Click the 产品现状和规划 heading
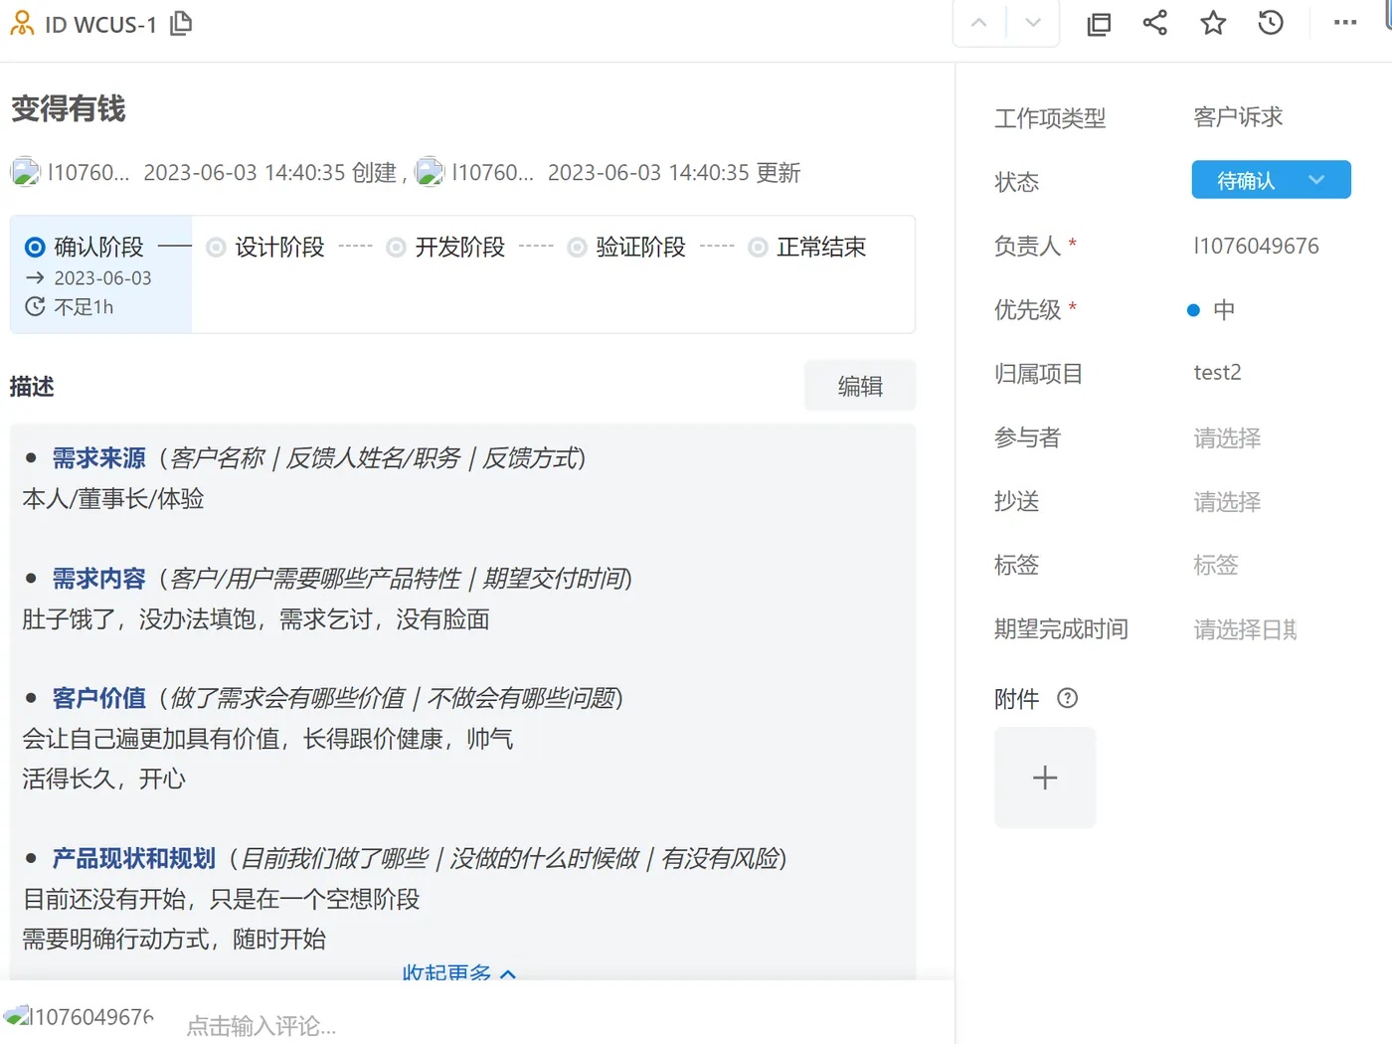The image size is (1392, 1044). (x=133, y=858)
